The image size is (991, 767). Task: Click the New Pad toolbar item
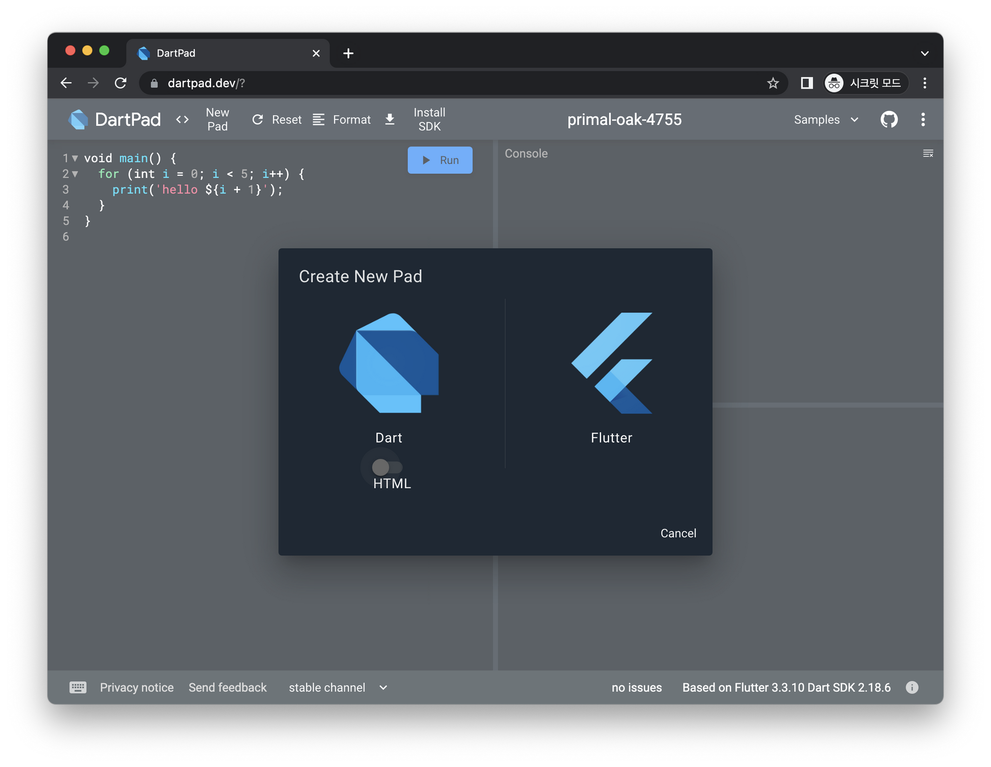[x=217, y=119]
